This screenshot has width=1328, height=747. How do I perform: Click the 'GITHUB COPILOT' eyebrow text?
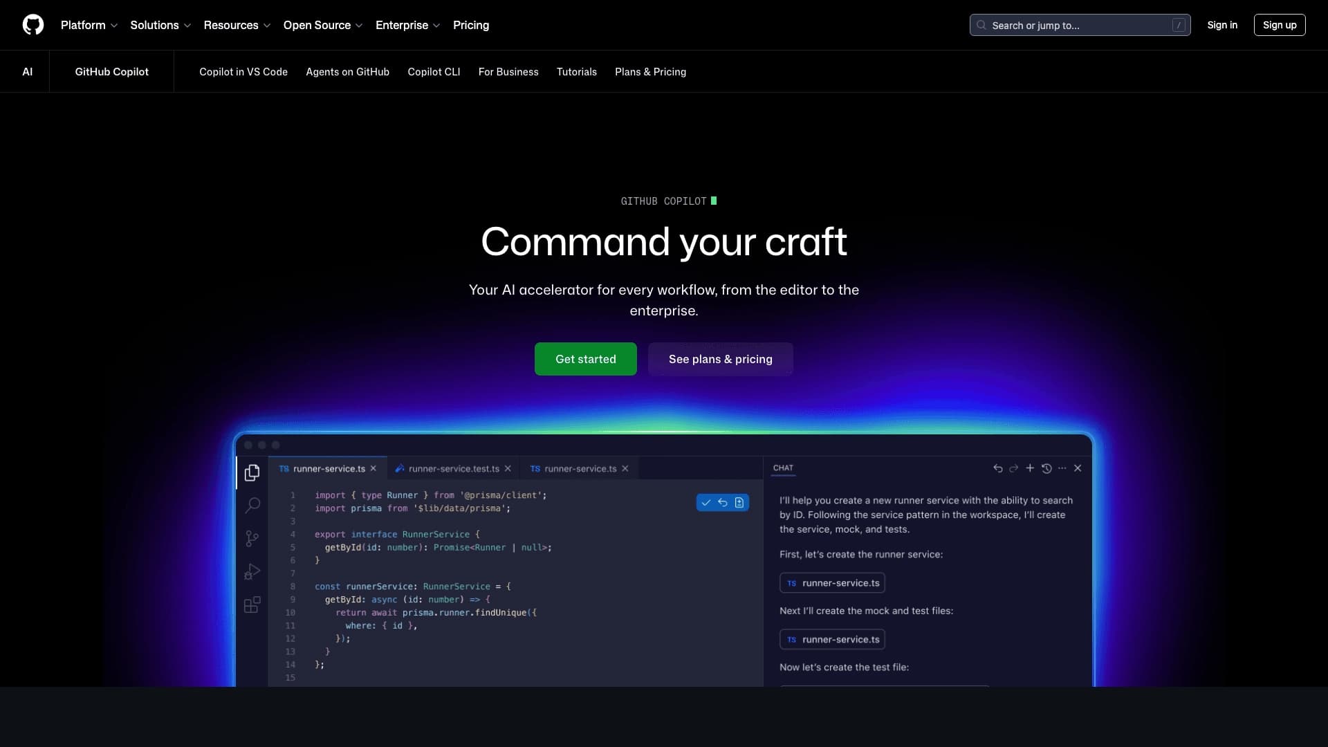[663, 201]
